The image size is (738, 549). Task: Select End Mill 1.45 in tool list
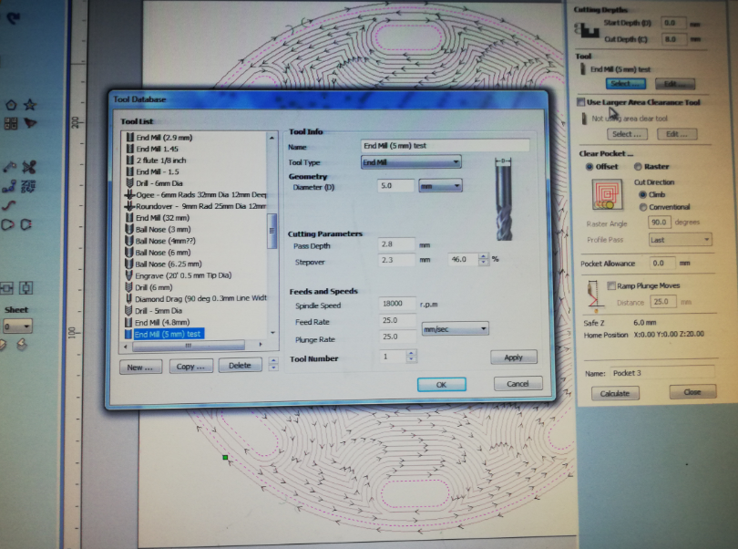point(158,149)
